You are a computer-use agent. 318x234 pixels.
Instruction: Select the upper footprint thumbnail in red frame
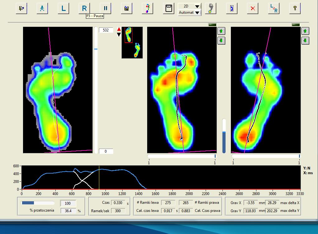(129, 35)
